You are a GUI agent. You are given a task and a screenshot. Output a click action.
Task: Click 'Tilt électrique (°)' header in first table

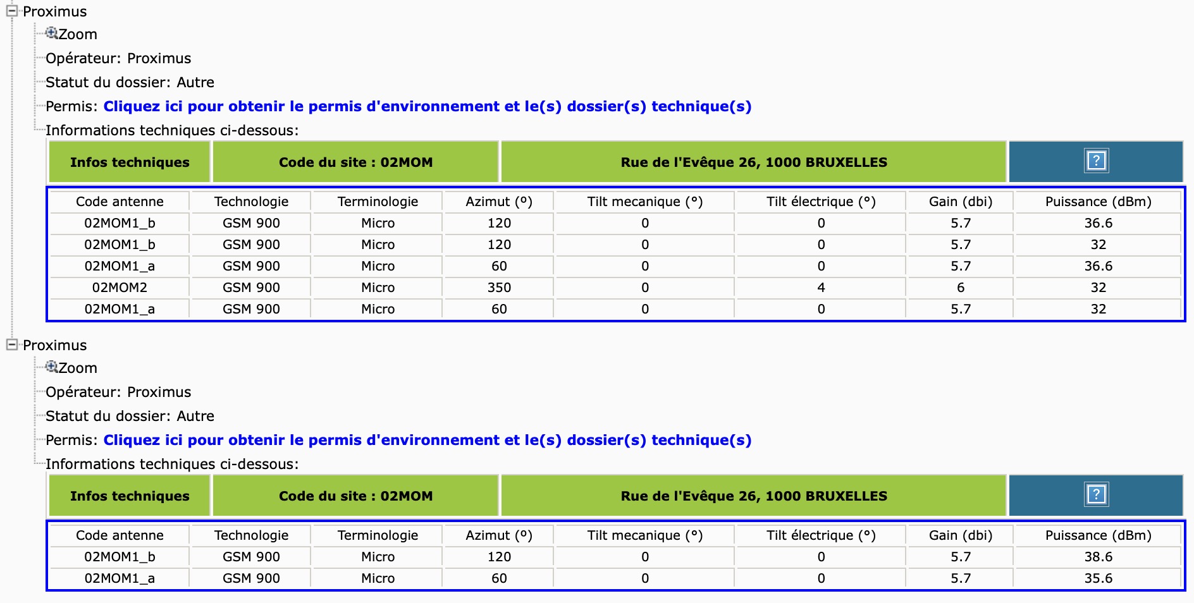(x=821, y=202)
